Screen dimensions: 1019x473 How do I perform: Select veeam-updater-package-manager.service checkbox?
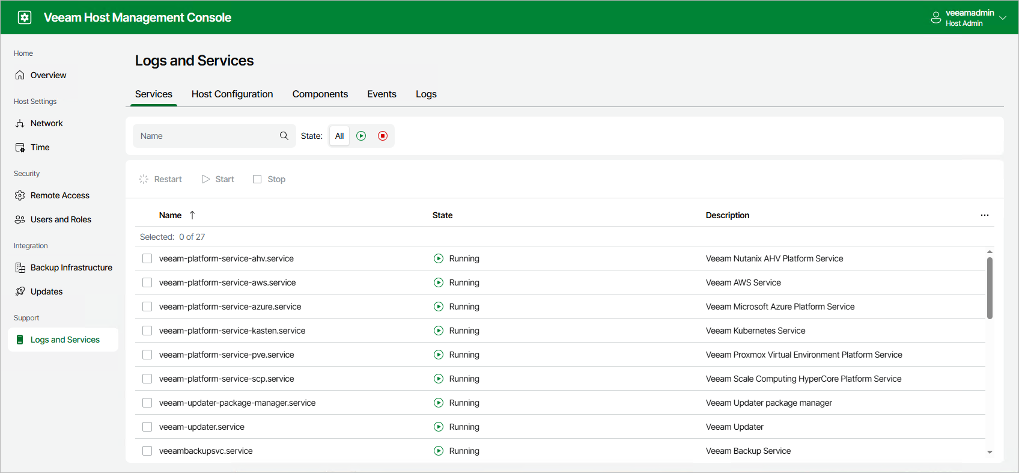pyautogui.click(x=147, y=403)
